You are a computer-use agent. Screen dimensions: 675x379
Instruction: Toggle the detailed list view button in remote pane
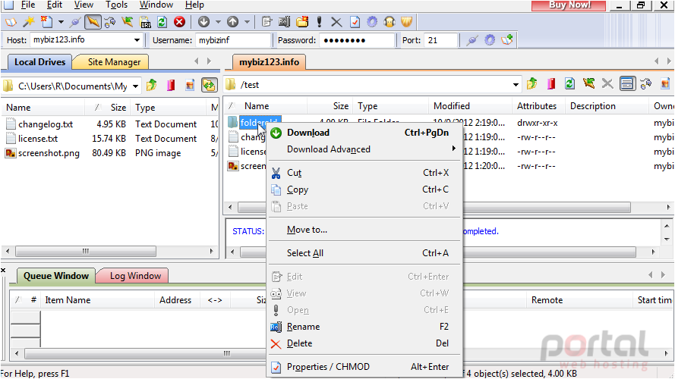[x=627, y=83]
